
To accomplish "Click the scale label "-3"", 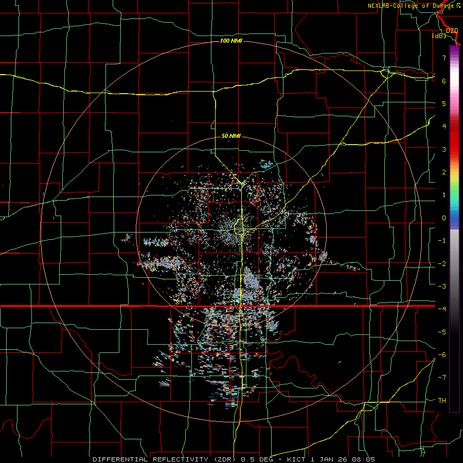I will (442, 286).
